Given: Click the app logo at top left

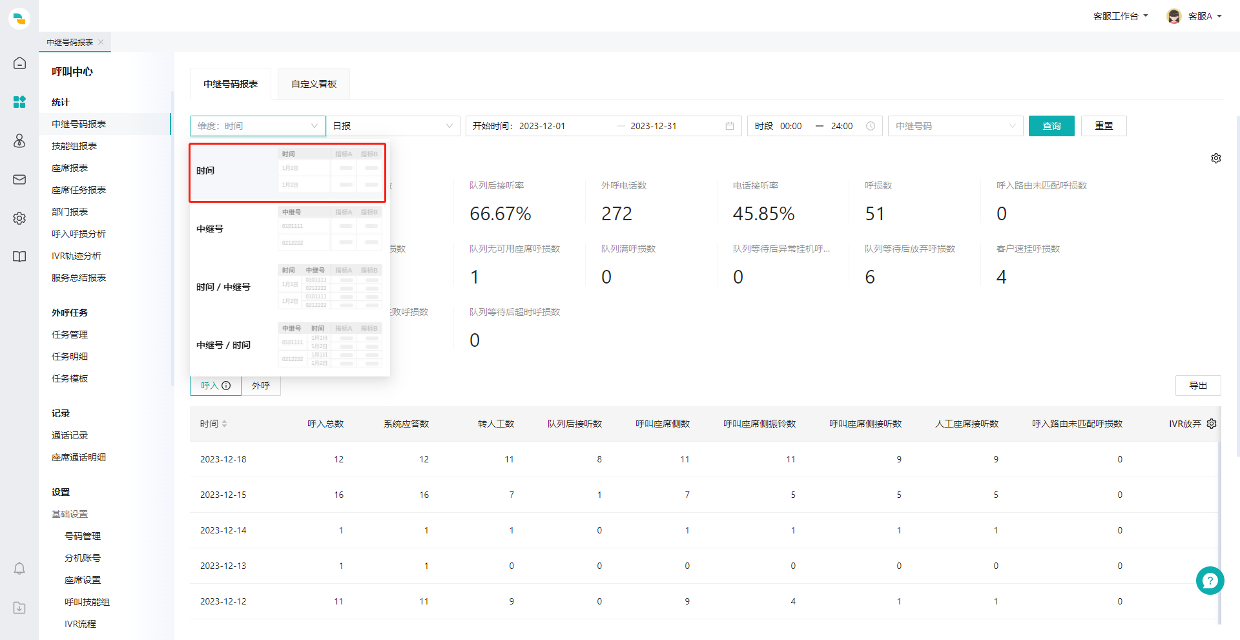Looking at the screenshot, I should pos(19,19).
